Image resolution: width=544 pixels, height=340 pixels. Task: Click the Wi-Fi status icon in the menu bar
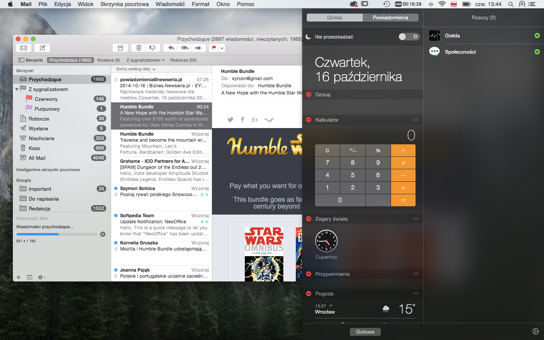[x=442, y=4]
